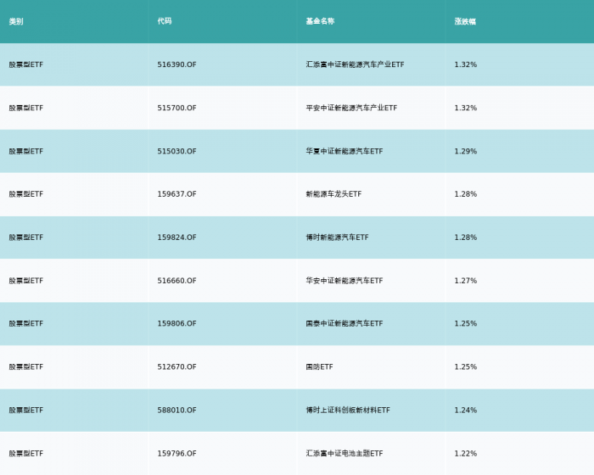Click 1.25% in the 159806.OF row
The image size is (594, 475).
466,323
